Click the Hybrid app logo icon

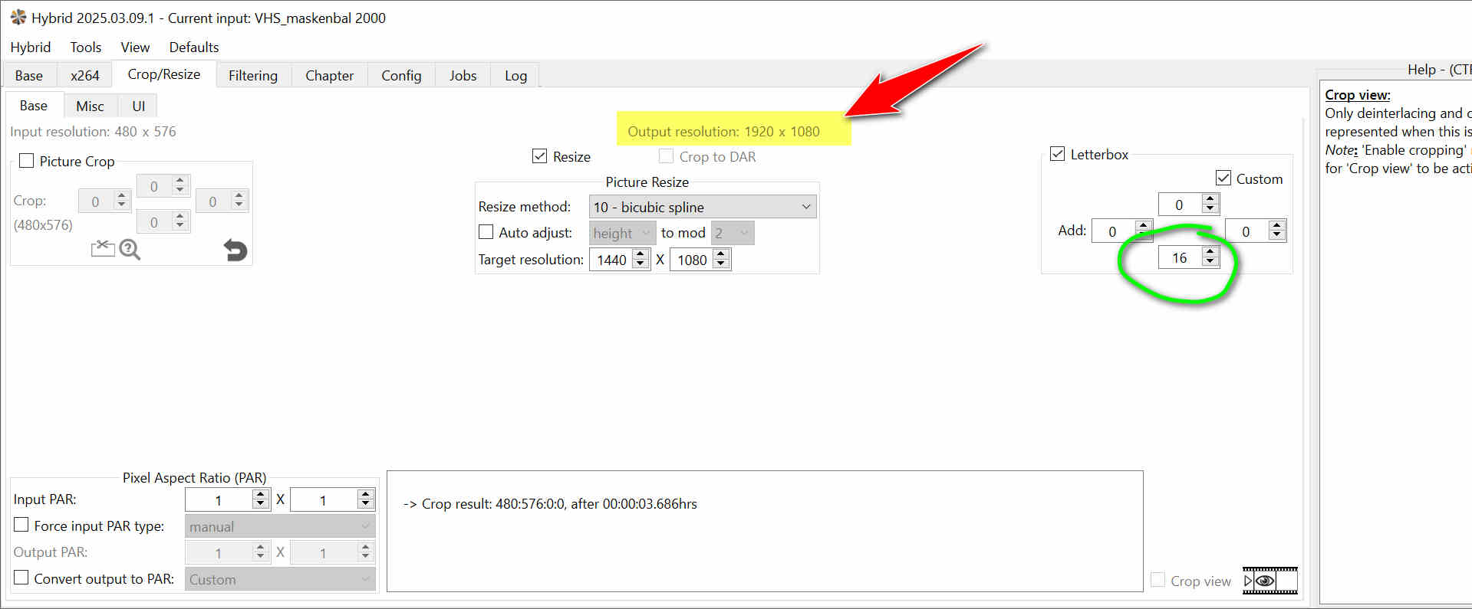coord(18,17)
